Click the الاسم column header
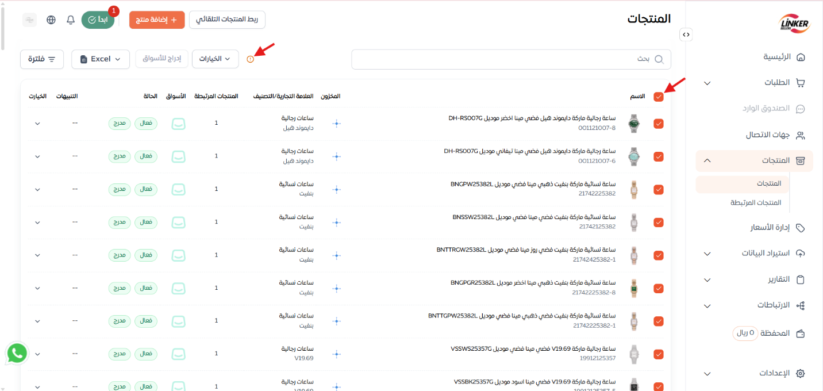This screenshot has height=391, width=823. pos(638,96)
